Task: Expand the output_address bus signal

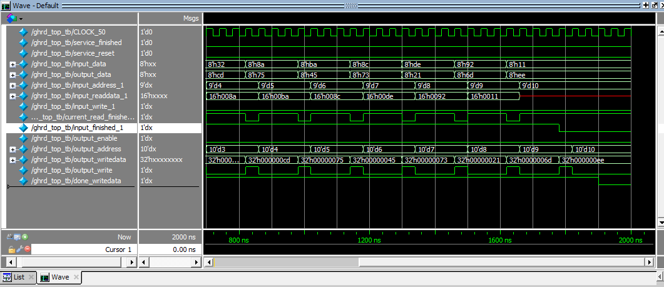Action: (13, 149)
